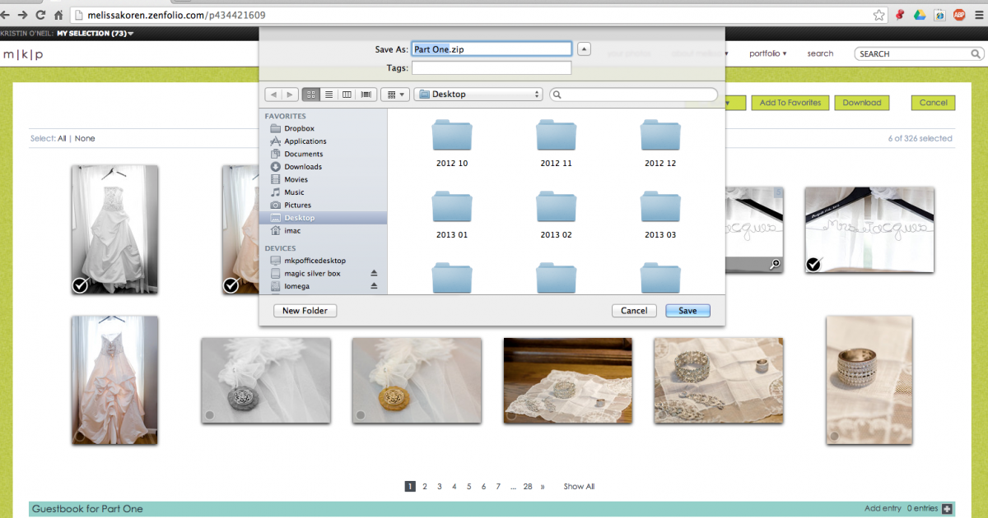Go forward in the save dialog's folder history
The width and height of the screenshot is (988, 518).
[289, 95]
